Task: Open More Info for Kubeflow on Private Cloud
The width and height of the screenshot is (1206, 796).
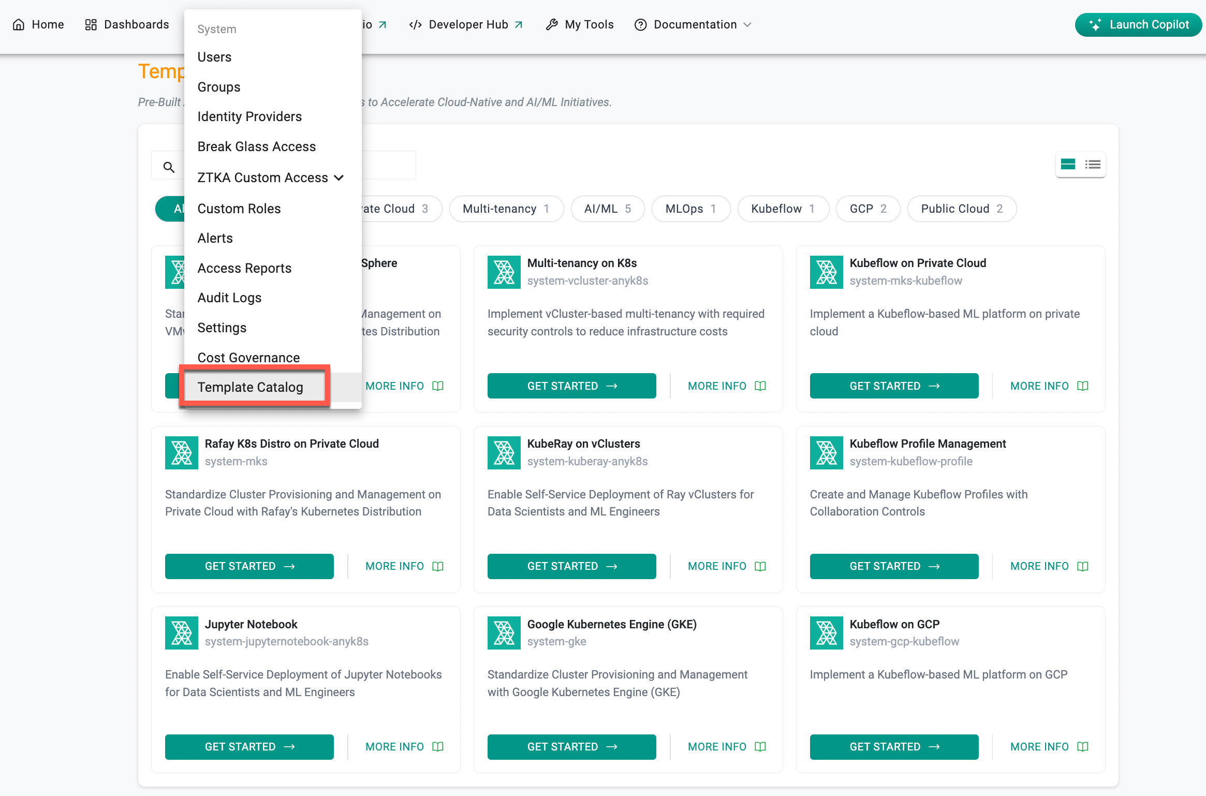Action: coord(1049,386)
